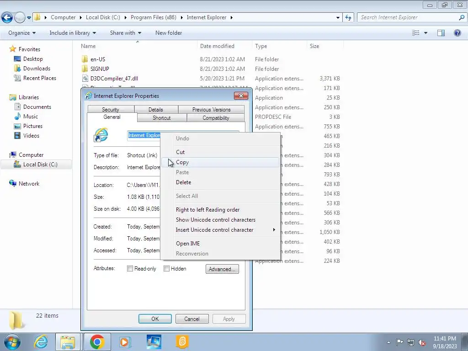468x351 pixels.
Task: Click the Internet Explorer shortcut icon in dialog
Action: tap(101, 135)
